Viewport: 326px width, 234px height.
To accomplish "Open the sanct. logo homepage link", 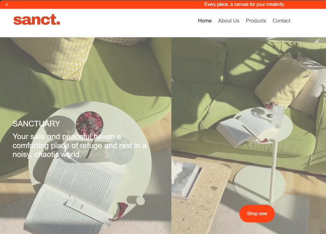I will [x=37, y=20].
